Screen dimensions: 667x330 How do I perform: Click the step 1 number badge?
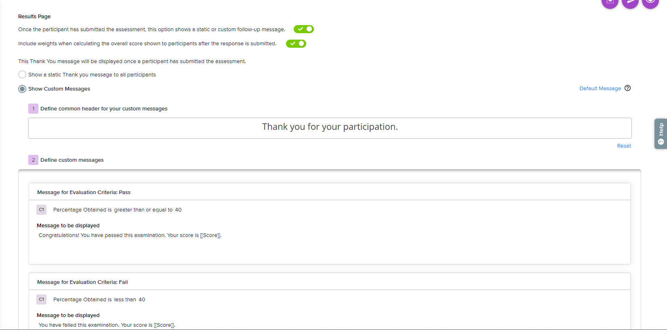pyautogui.click(x=33, y=108)
